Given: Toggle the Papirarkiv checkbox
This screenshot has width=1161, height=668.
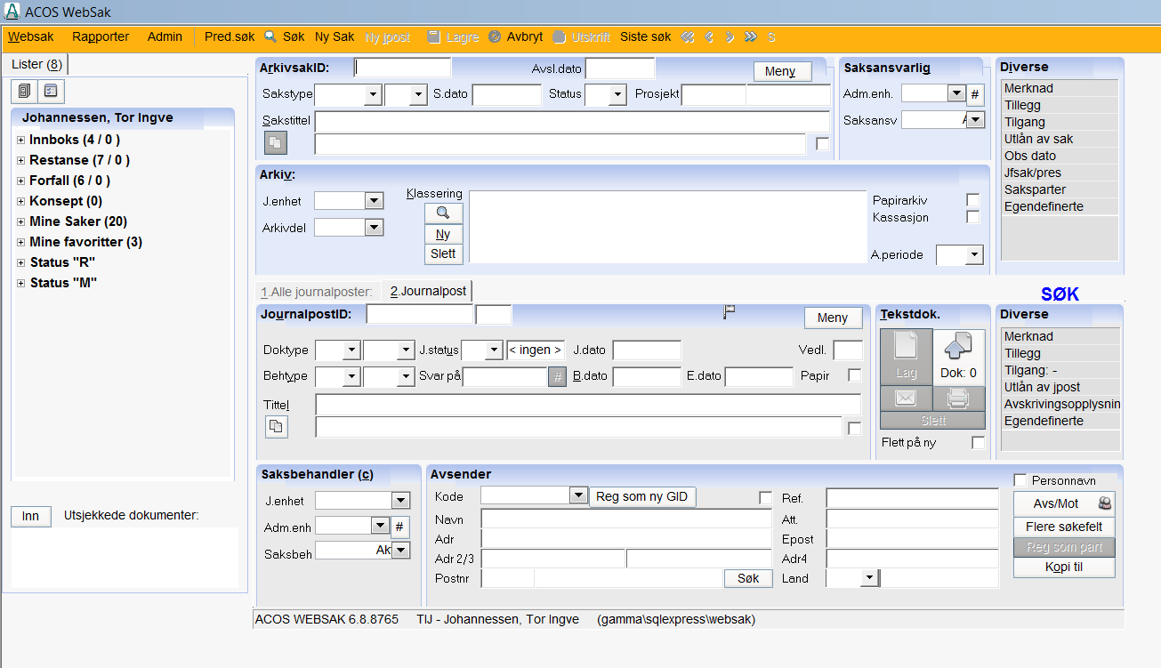Looking at the screenshot, I should [973, 200].
